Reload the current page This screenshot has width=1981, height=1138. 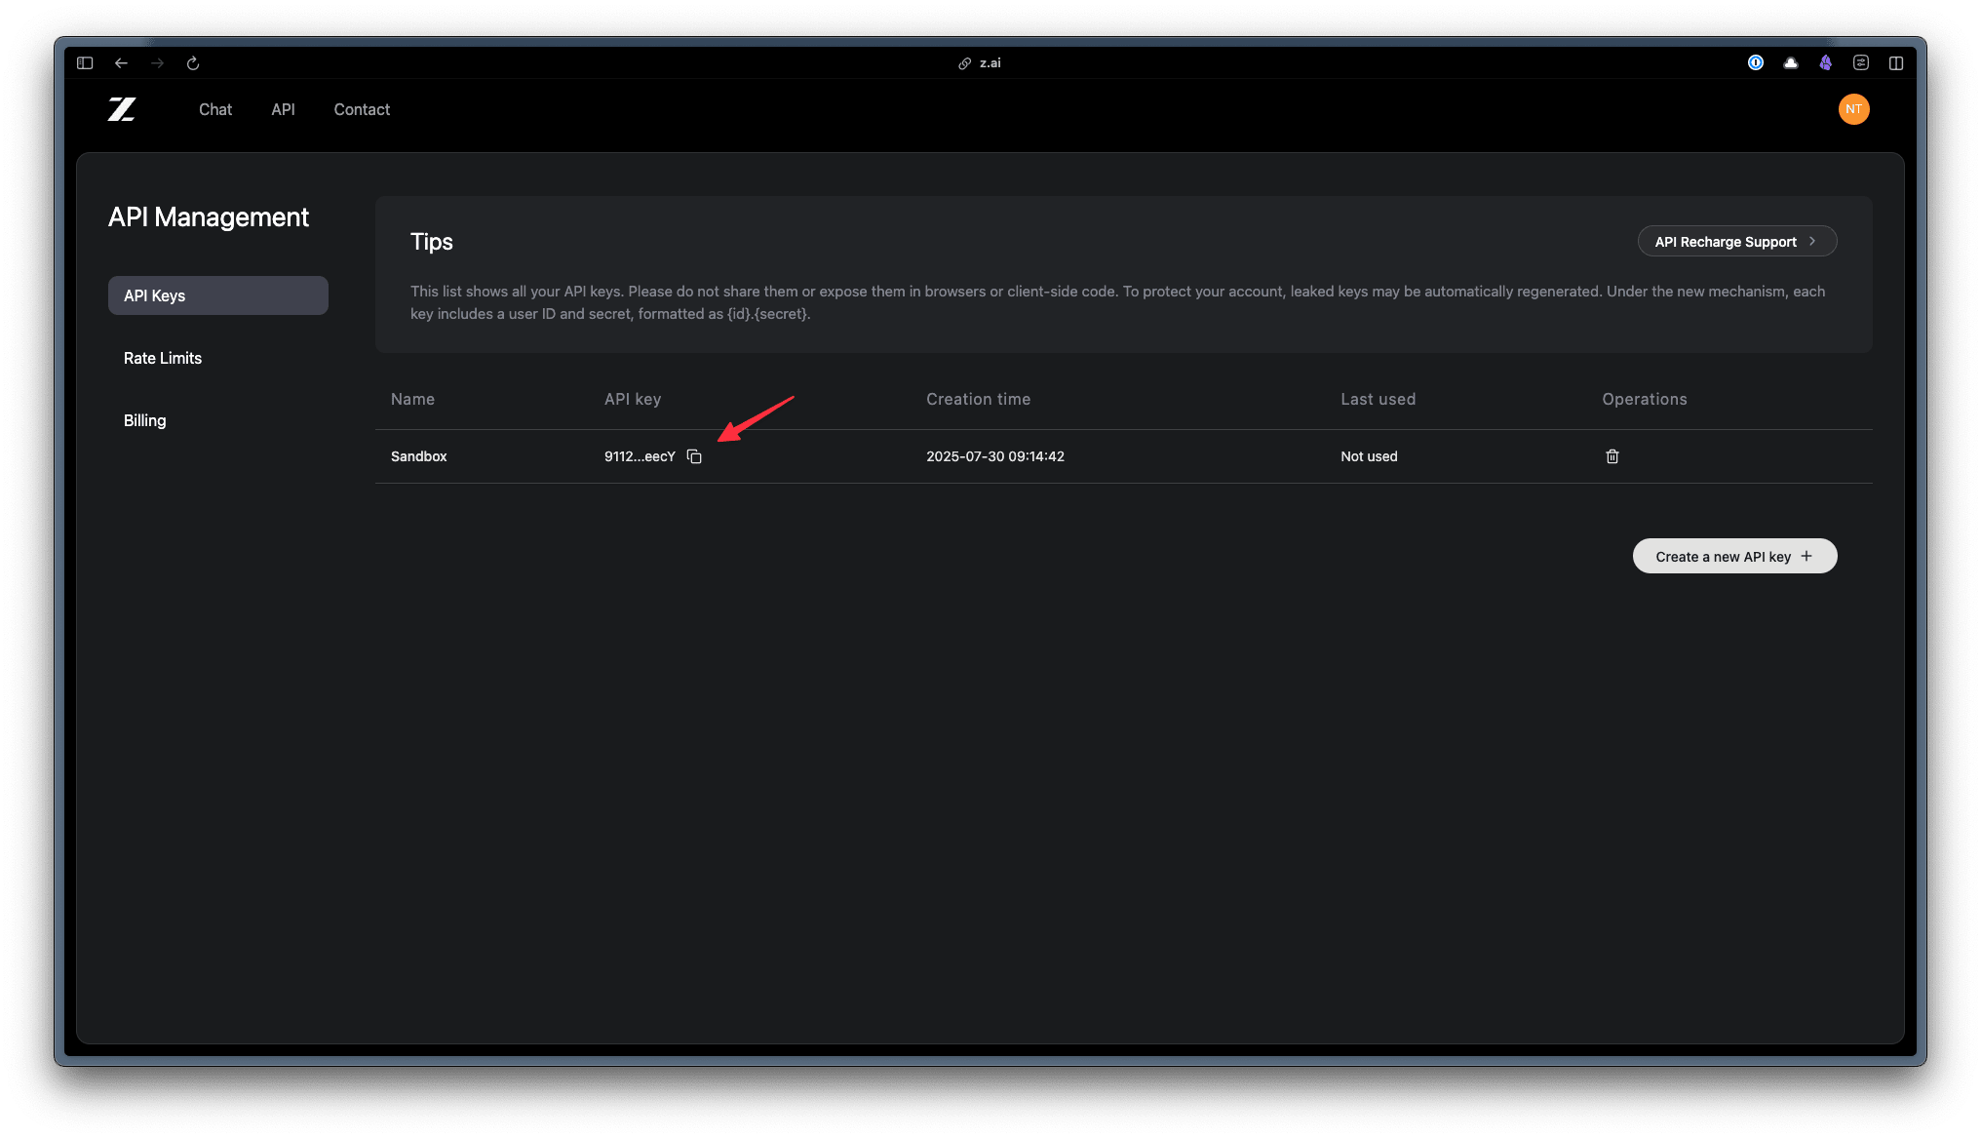(193, 63)
